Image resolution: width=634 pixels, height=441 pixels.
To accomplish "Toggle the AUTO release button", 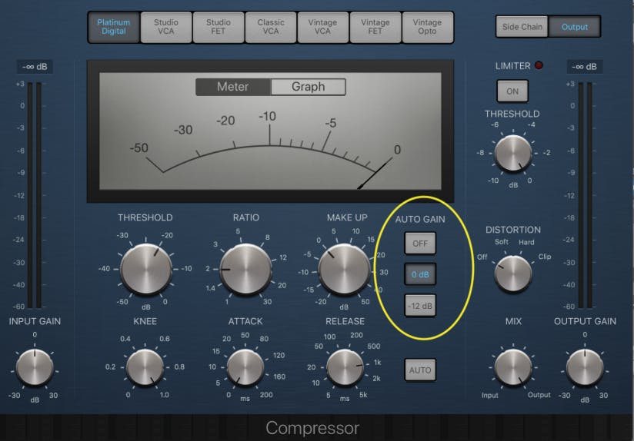I will pos(420,370).
